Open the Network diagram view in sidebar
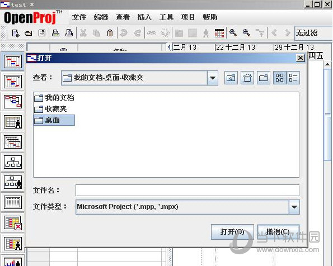Screen dimensions: 333x266 tap(13, 101)
